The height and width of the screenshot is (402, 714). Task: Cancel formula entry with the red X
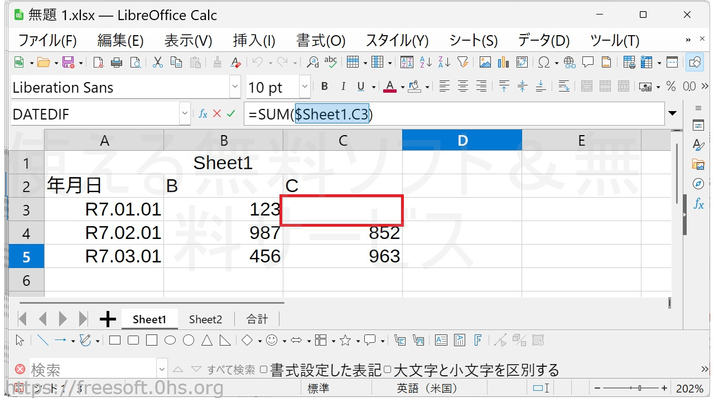pos(217,114)
